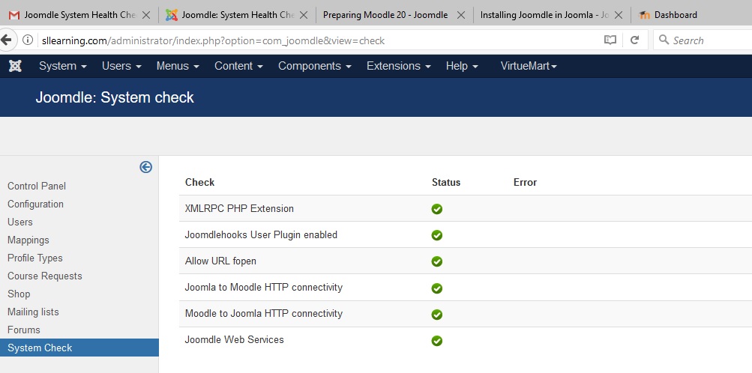Click the reload page icon

click(x=634, y=40)
